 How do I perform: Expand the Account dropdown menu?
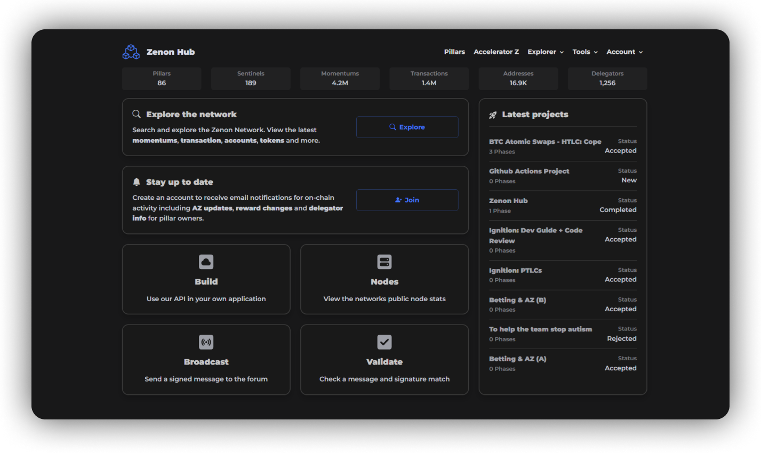(624, 52)
